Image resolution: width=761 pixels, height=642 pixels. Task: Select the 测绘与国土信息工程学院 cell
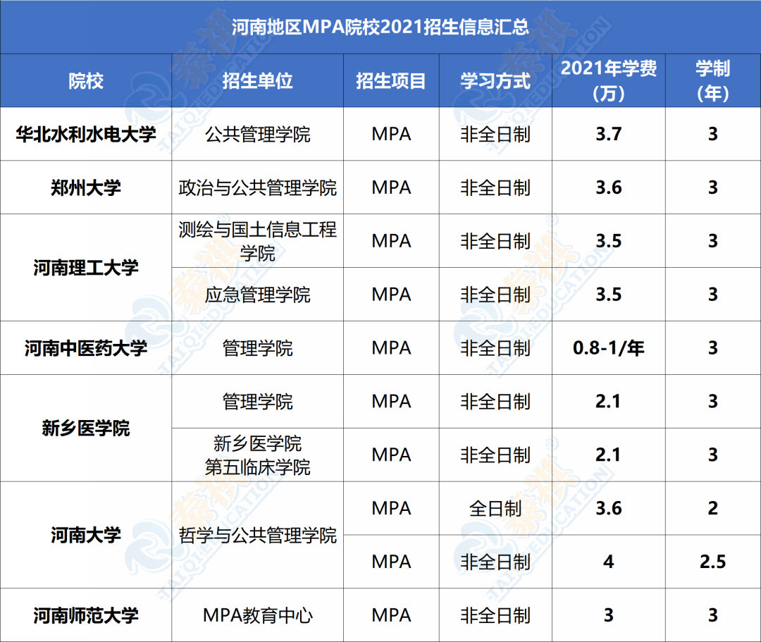(257, 241)
